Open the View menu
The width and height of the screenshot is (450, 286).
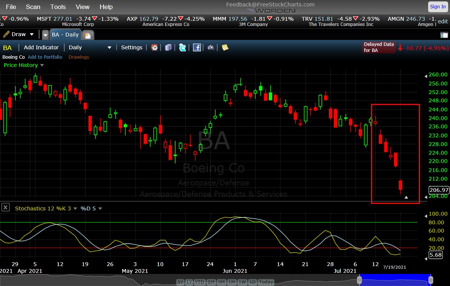[x=82, y=7]
